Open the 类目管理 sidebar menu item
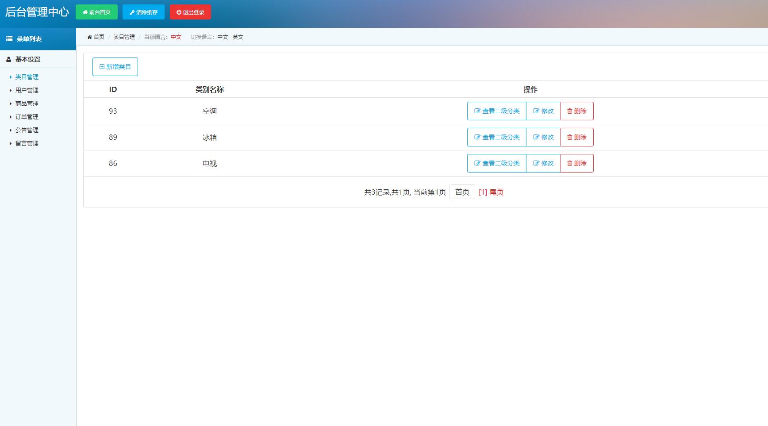Image resolution: width=768 pixels, height=426 pixels. [x=27, y=76]
